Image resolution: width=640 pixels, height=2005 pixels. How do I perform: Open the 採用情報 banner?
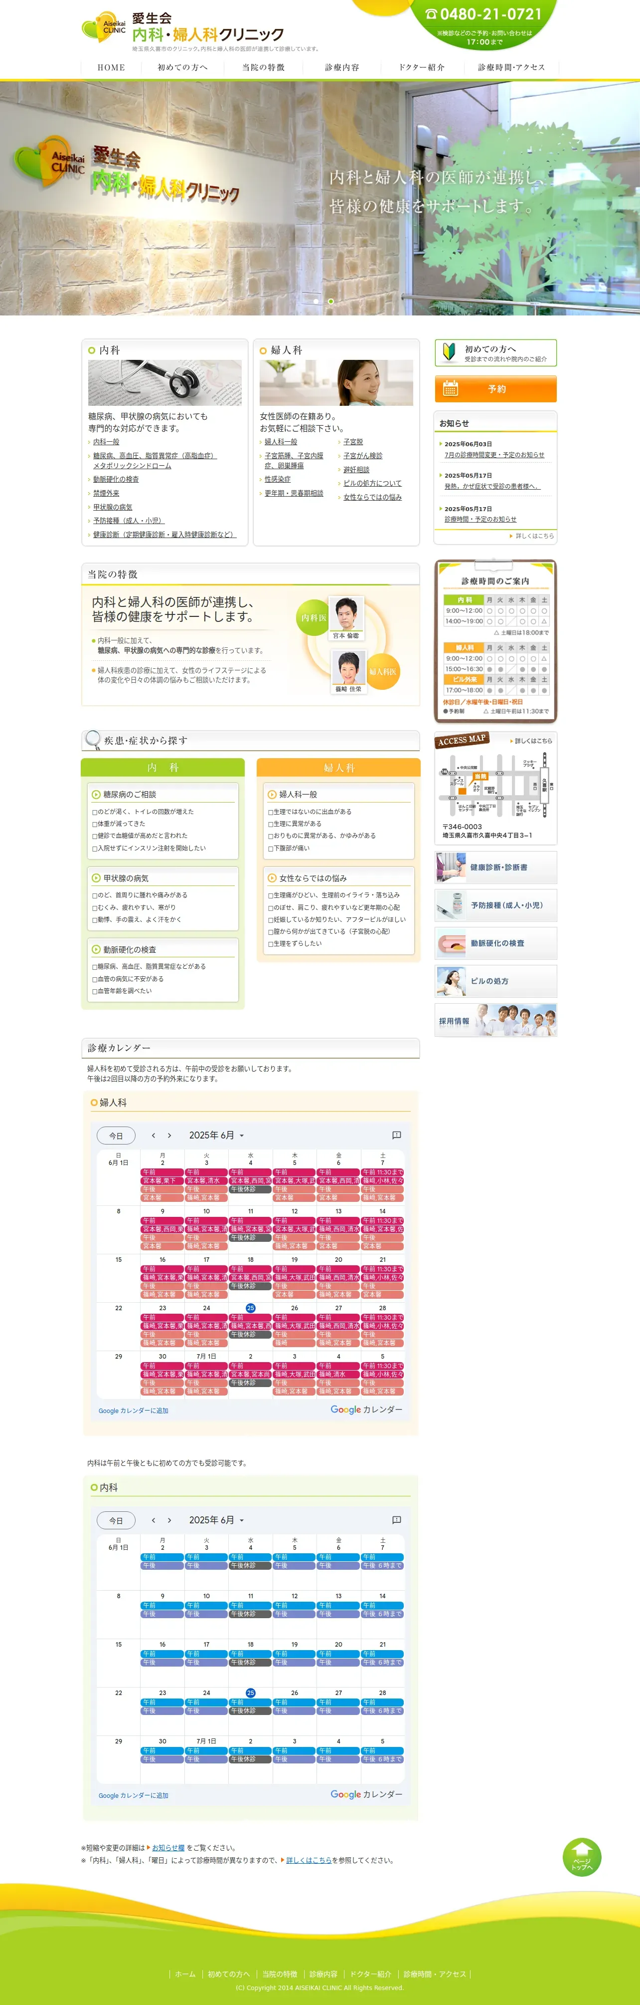point(495,1020)
